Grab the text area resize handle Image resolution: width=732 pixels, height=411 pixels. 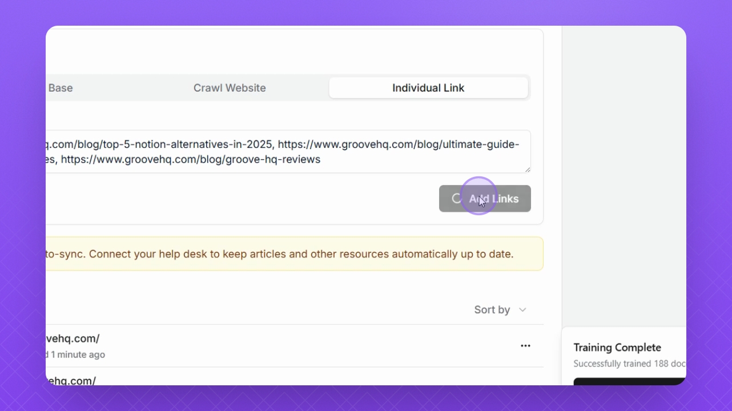(x=528, y=170)
